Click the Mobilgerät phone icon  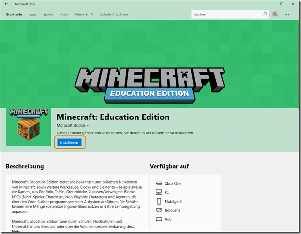pos(159,201)
